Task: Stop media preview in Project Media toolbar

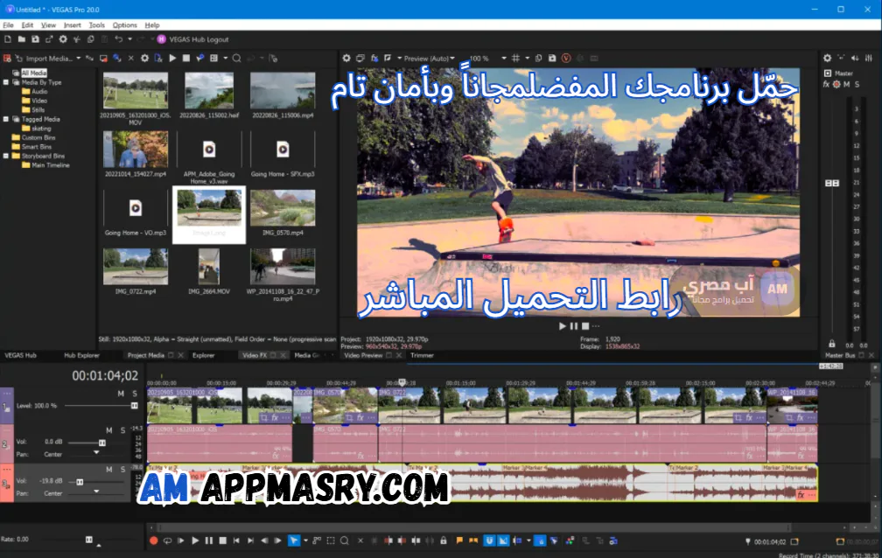Action: pyautogui.click(x=186, y=58)
